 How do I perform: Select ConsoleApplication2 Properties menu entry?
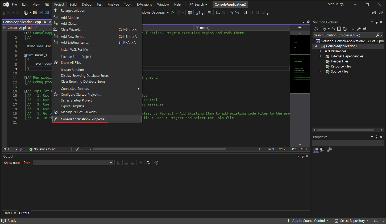[x=97, y=119]
